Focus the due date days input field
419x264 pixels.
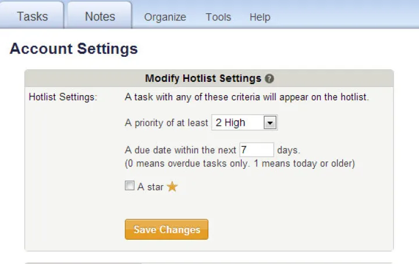pos(257,150)
